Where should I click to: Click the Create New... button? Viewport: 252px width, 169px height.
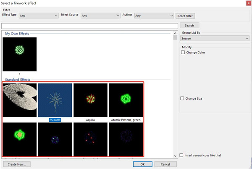(17, 164)
